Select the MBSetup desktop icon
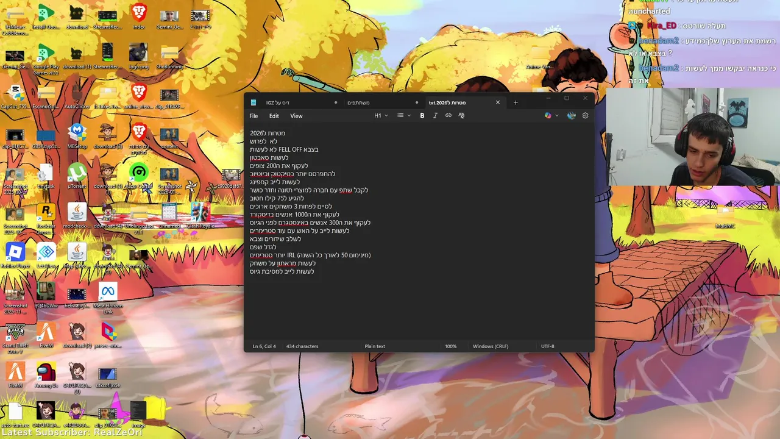This screenshot has height=439, width=780. pyautogui.click(x=77, y=137)
